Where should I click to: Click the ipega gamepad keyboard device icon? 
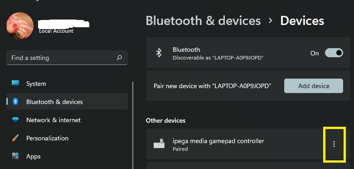pos(159,144)
